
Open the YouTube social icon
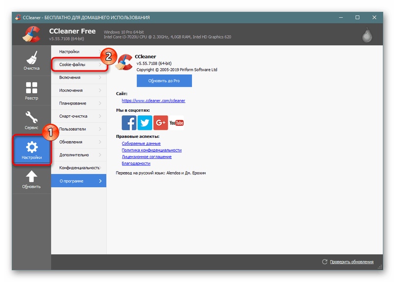coord(176,123)
